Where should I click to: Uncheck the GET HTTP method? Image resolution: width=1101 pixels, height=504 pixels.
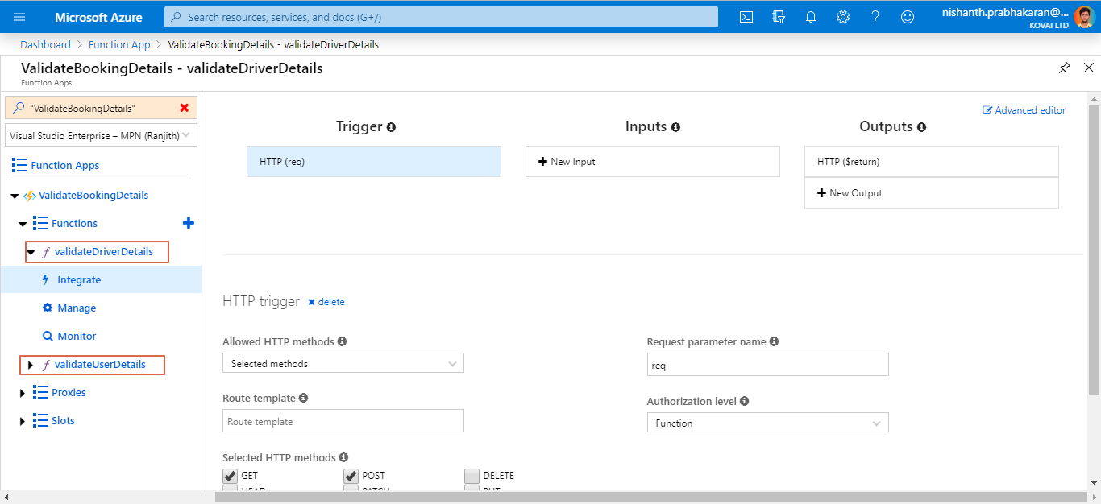point(231,476)
